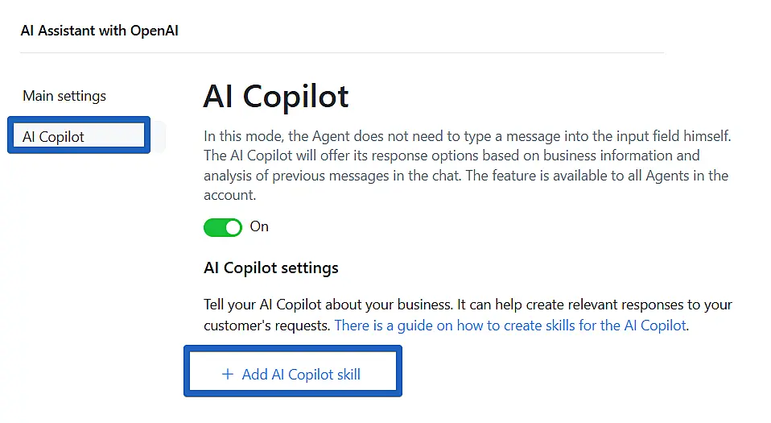Click the horizontal divider line below the title
This screenshot has height=423, width=771.
342,53
